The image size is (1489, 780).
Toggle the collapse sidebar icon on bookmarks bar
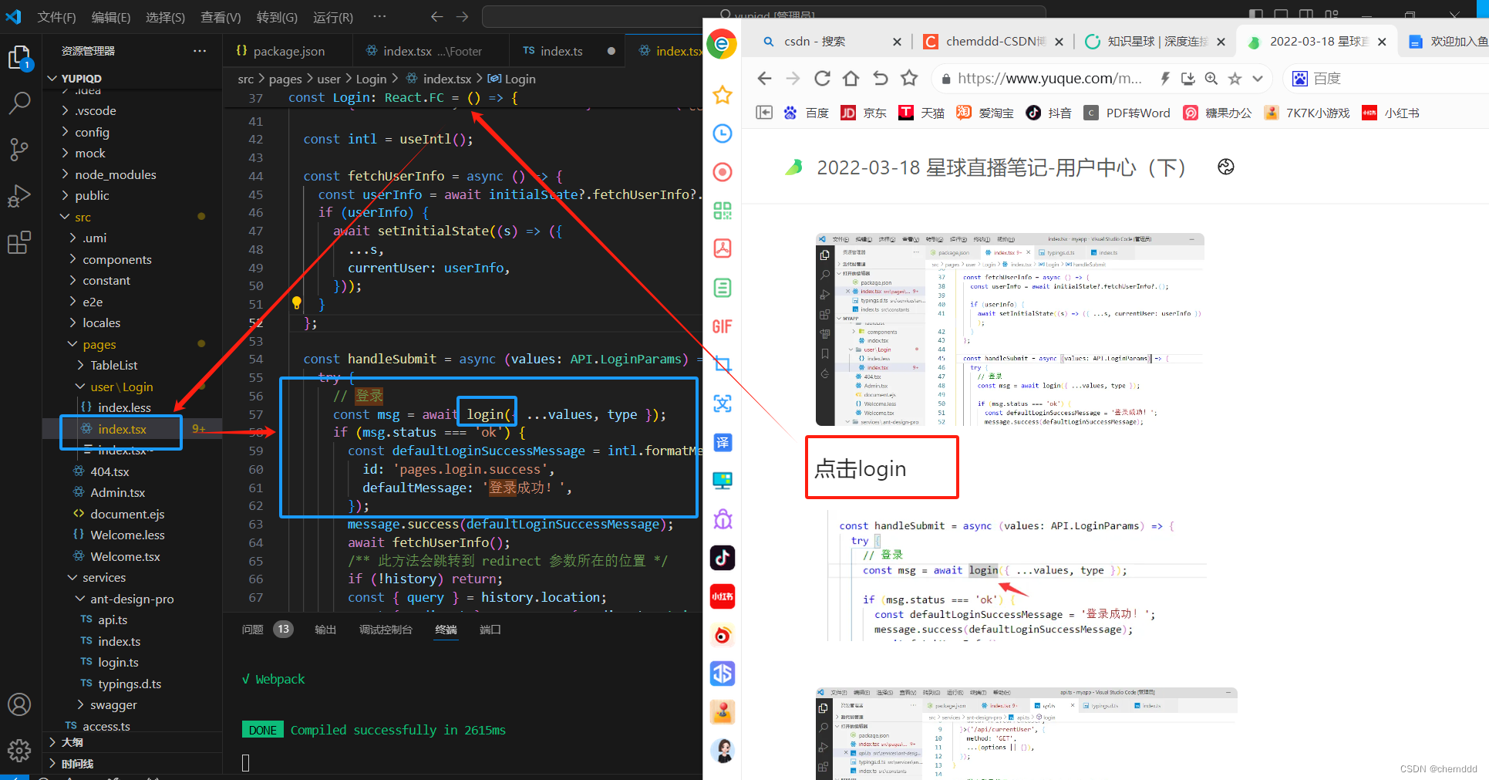763,113
